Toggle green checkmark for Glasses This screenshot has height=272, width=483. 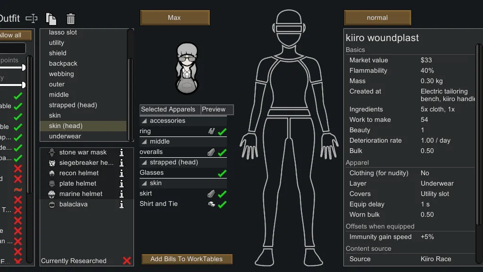[x=222, y=173]
